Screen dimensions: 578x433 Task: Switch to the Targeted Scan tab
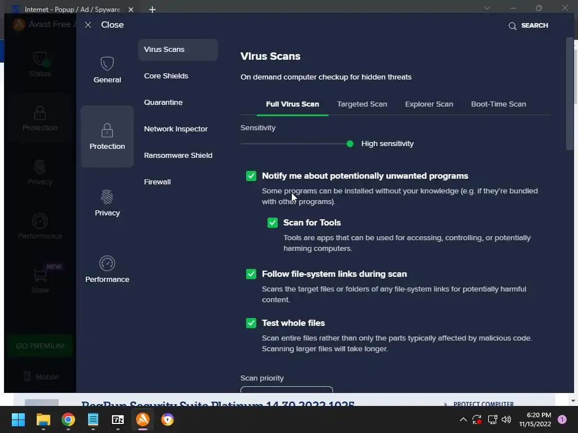point(362,104)
